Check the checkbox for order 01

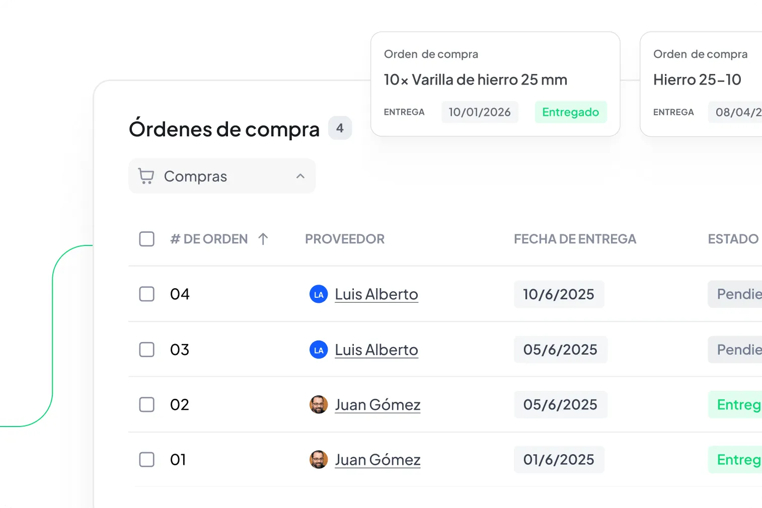[146, 459]
